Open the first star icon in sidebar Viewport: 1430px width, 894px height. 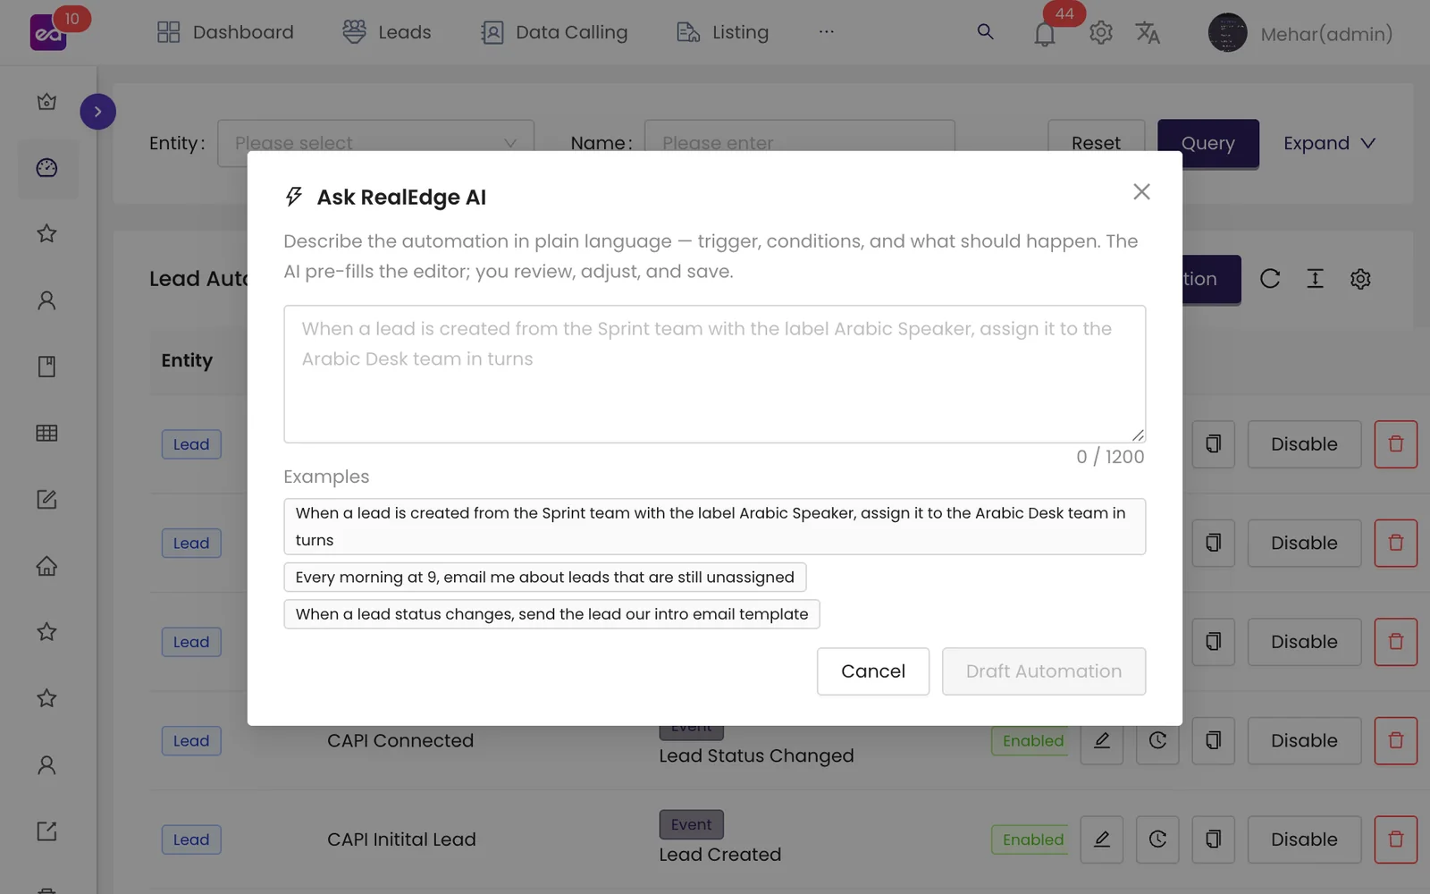pyautogui.click(x=46, y=233)
